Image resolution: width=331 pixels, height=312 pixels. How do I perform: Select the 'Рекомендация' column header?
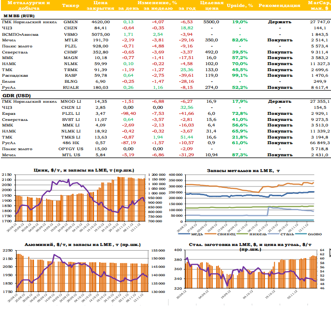coord(279,6)
